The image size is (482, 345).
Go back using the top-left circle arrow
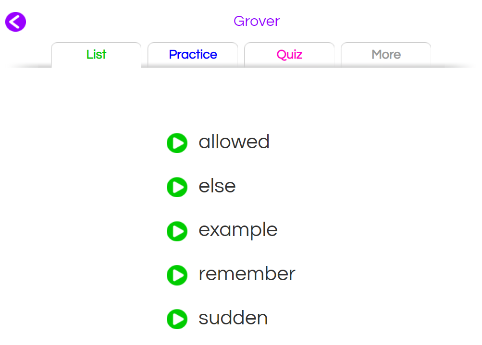click(x=15, y=22)
